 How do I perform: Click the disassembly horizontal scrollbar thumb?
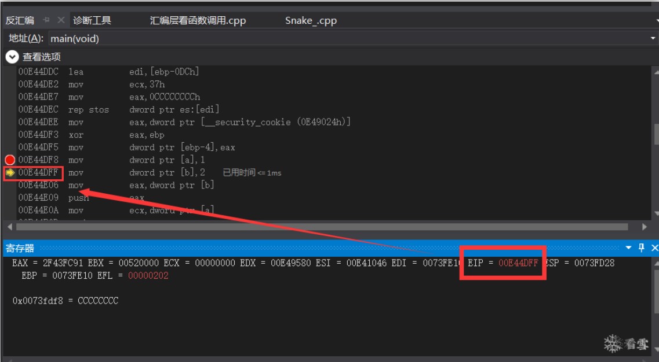pyautogui.click(x=322, y=227)
